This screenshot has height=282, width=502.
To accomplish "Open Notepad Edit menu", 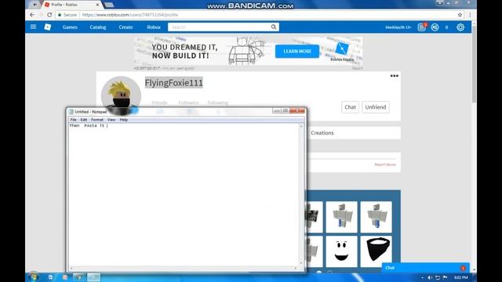I will (x=84, y=120).
